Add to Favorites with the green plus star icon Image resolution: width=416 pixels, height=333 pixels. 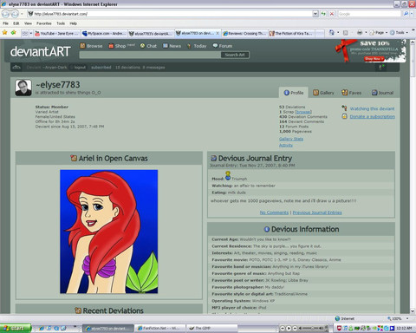[14, 33]
